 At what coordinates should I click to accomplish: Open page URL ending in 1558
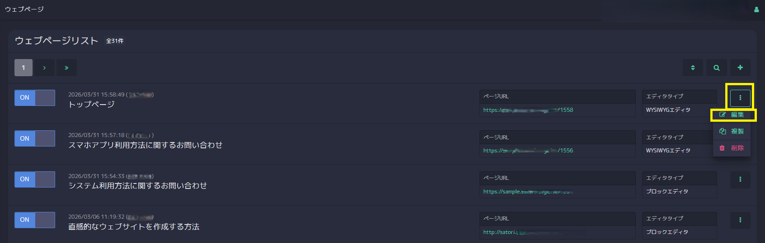[x=528, y=110]
